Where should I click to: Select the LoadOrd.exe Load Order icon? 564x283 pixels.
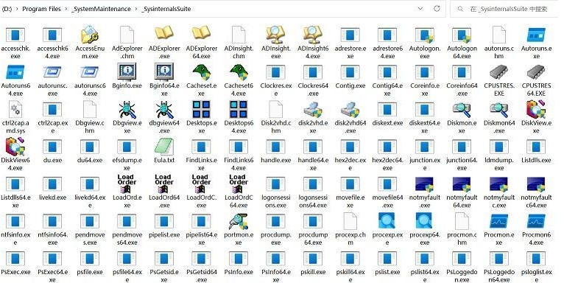[127, 184]
